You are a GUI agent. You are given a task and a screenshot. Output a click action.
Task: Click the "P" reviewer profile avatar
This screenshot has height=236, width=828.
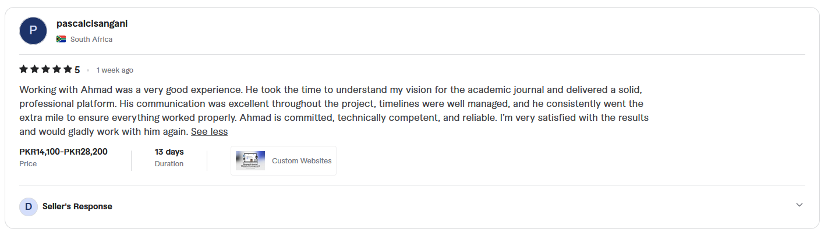[33, 31]
